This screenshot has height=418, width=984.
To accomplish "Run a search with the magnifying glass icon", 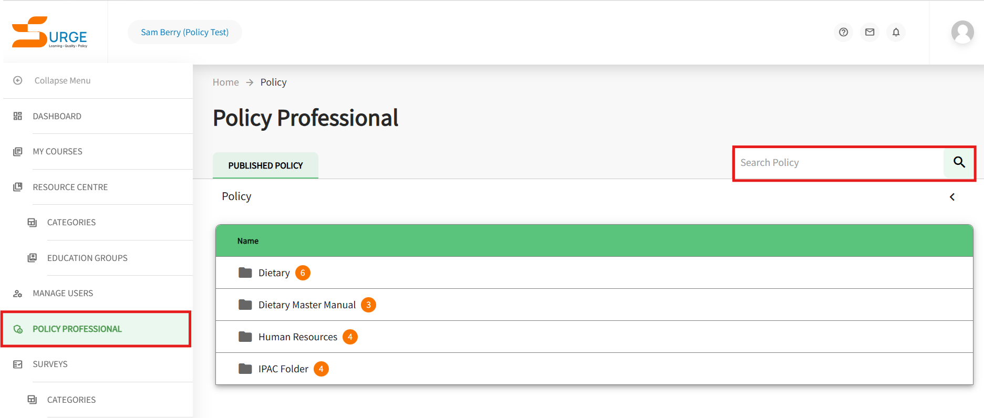I will (x=959, y=163).
